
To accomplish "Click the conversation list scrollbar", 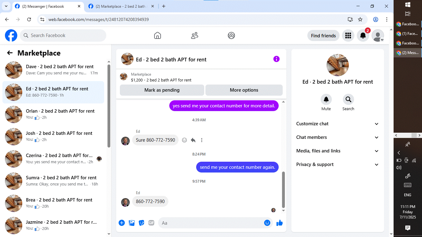I will (x=109, y=106).
